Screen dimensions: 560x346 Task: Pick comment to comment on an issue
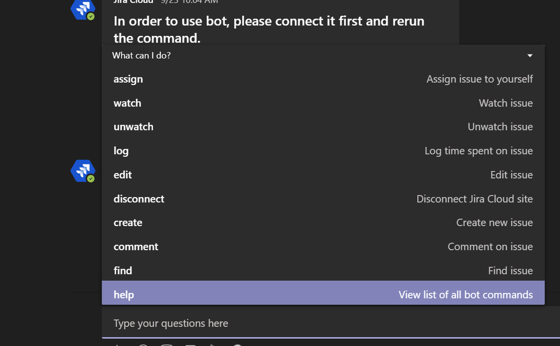pyautogui.click(x=136, y=246)
